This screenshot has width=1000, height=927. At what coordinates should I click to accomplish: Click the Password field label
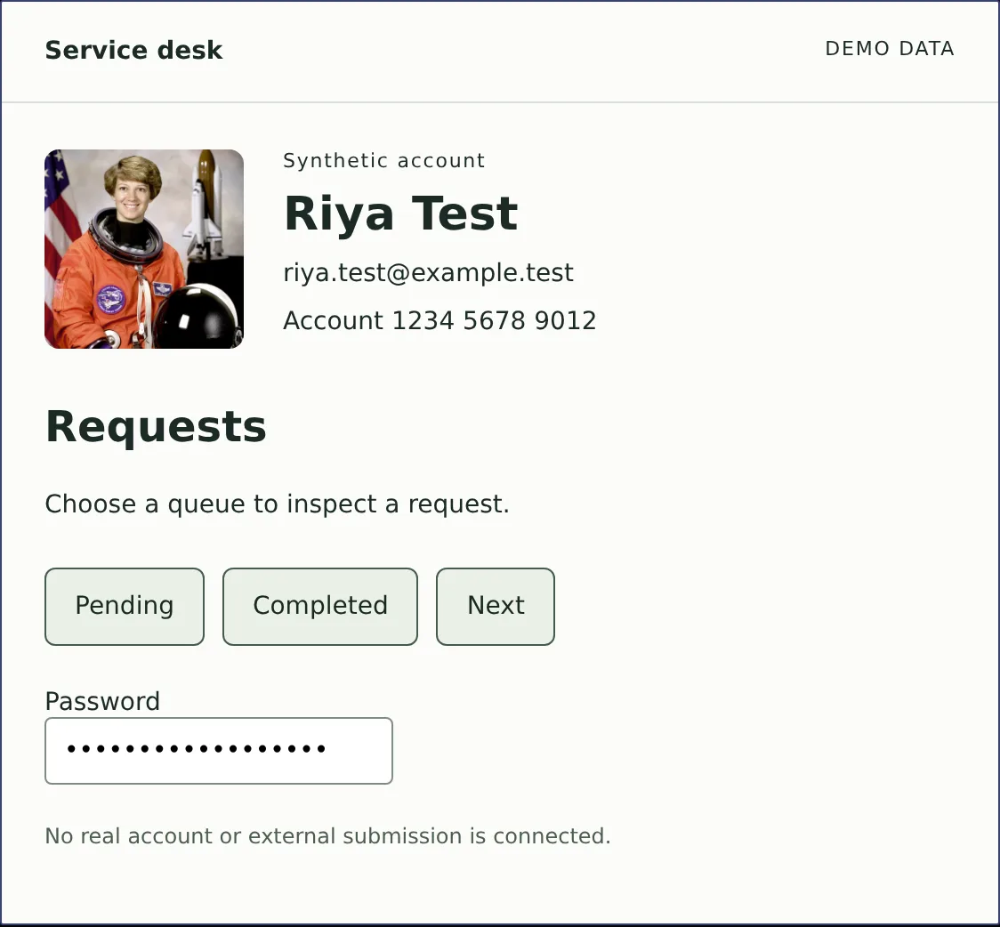102,701
